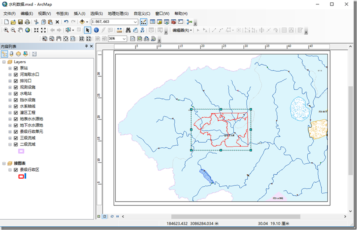
Task: Select the Select Elements arrow tool
Action: click(x=87, y=30)
